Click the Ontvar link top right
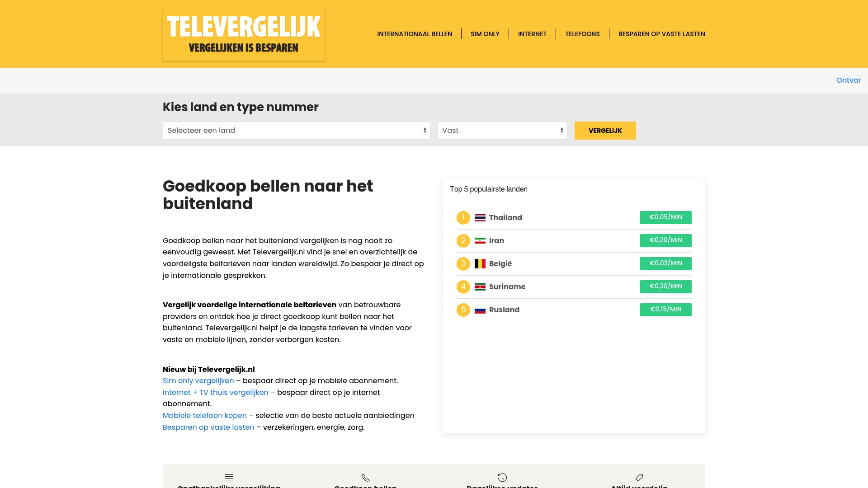868x488 pixels. coord(849,80)
